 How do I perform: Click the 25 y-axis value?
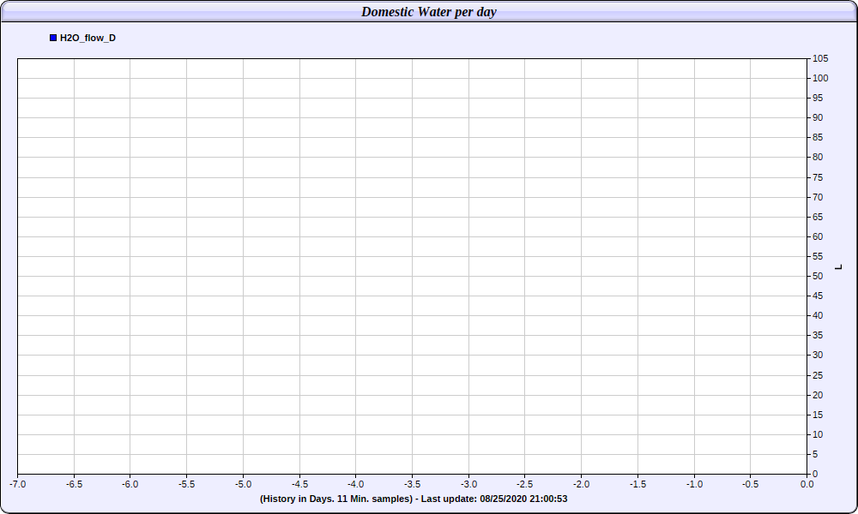(x=818, y=375)
